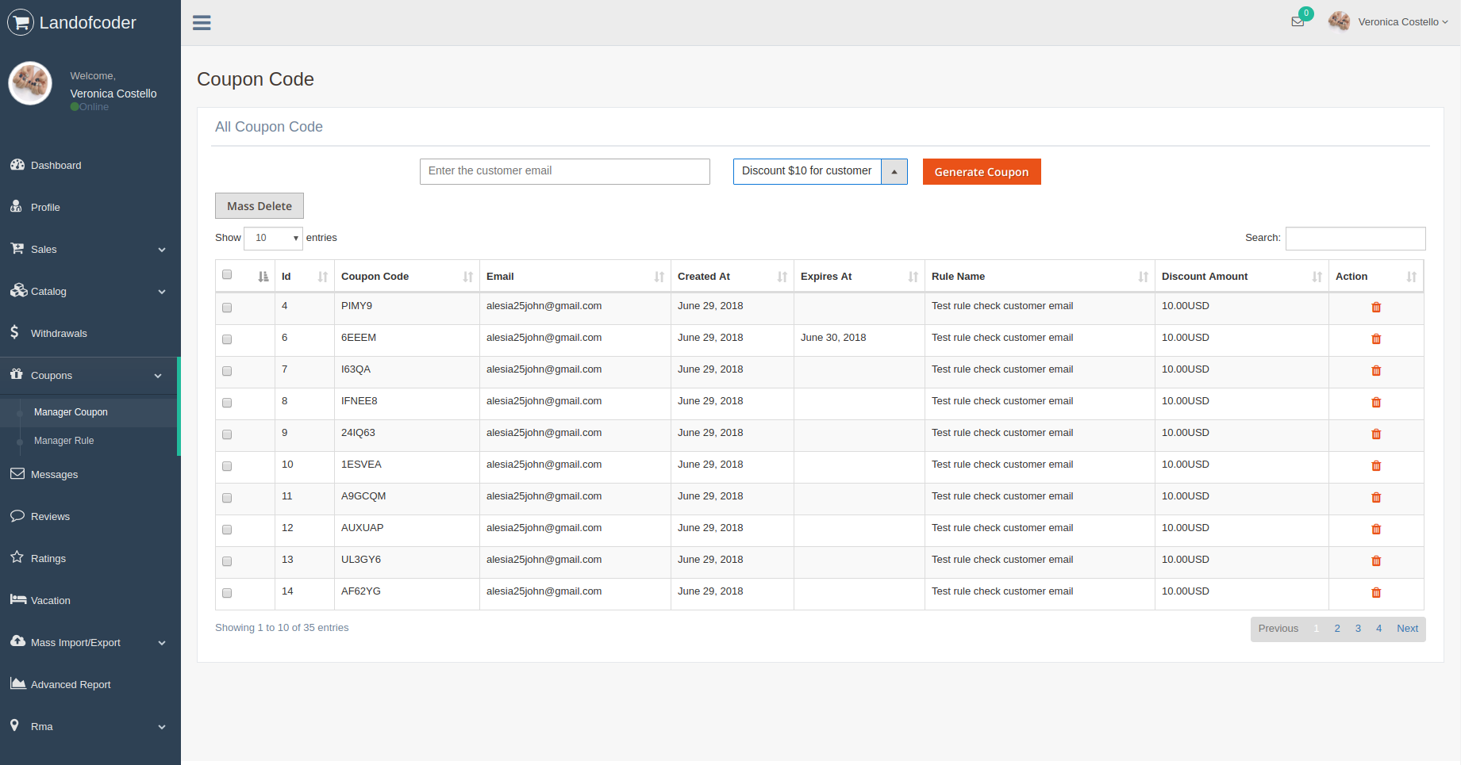Check the box for coupon I63QA
This screenshot has height=765, width=1461.
click(227, 371)
